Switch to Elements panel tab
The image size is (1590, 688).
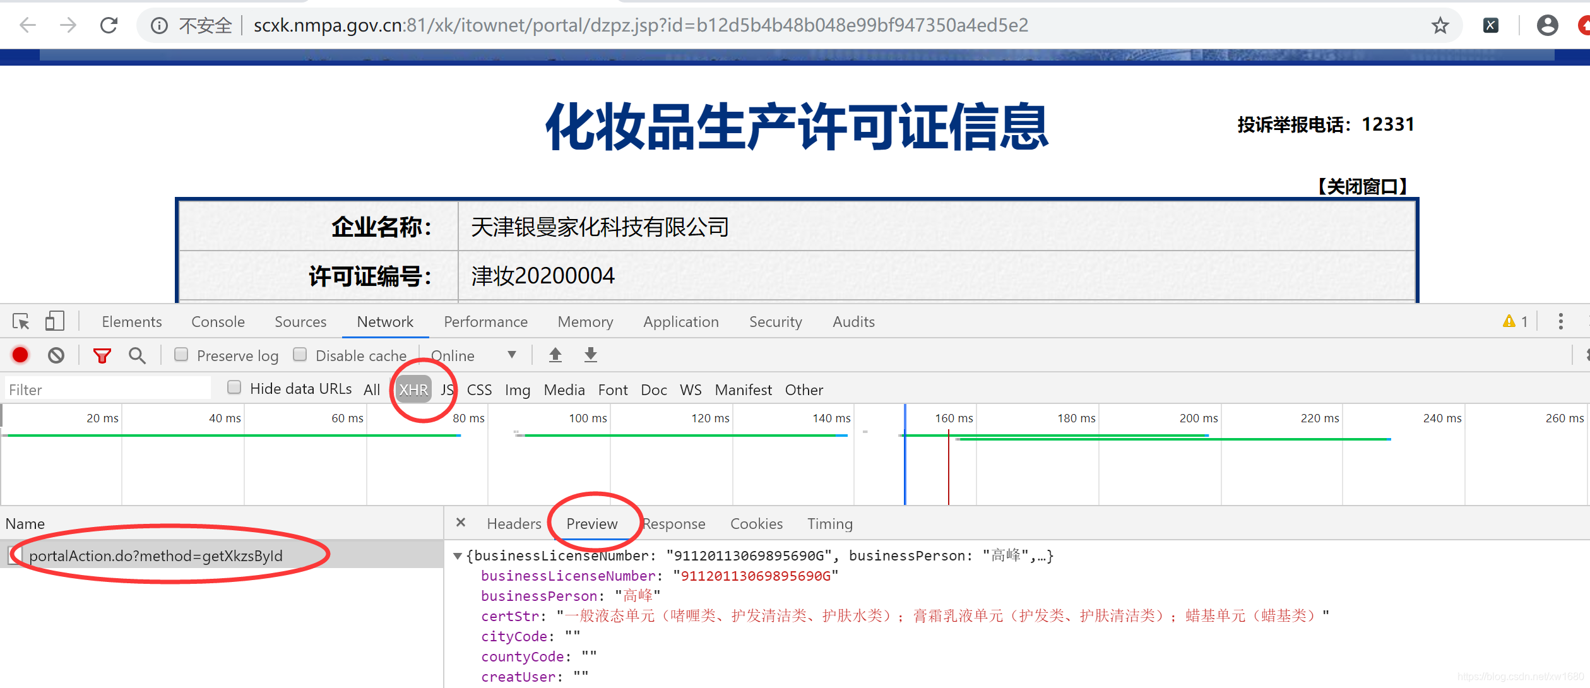tap(132, 322)
